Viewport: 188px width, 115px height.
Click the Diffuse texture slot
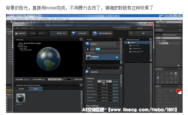104,81
